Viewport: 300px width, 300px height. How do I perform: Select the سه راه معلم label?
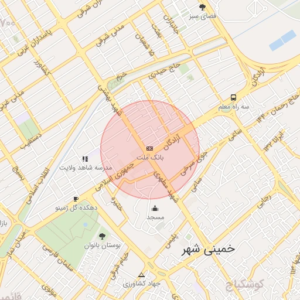234,107
